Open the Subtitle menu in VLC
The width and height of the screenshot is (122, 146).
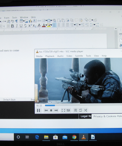[79, 56]
